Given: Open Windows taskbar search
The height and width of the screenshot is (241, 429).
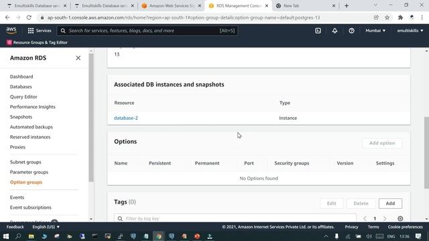Looking at the screenshot, I should (x=18, y=236).
